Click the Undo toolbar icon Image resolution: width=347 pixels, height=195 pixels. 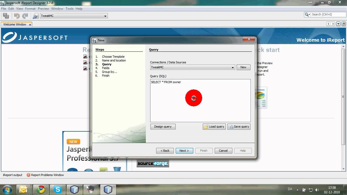click(x=17, y=16)
